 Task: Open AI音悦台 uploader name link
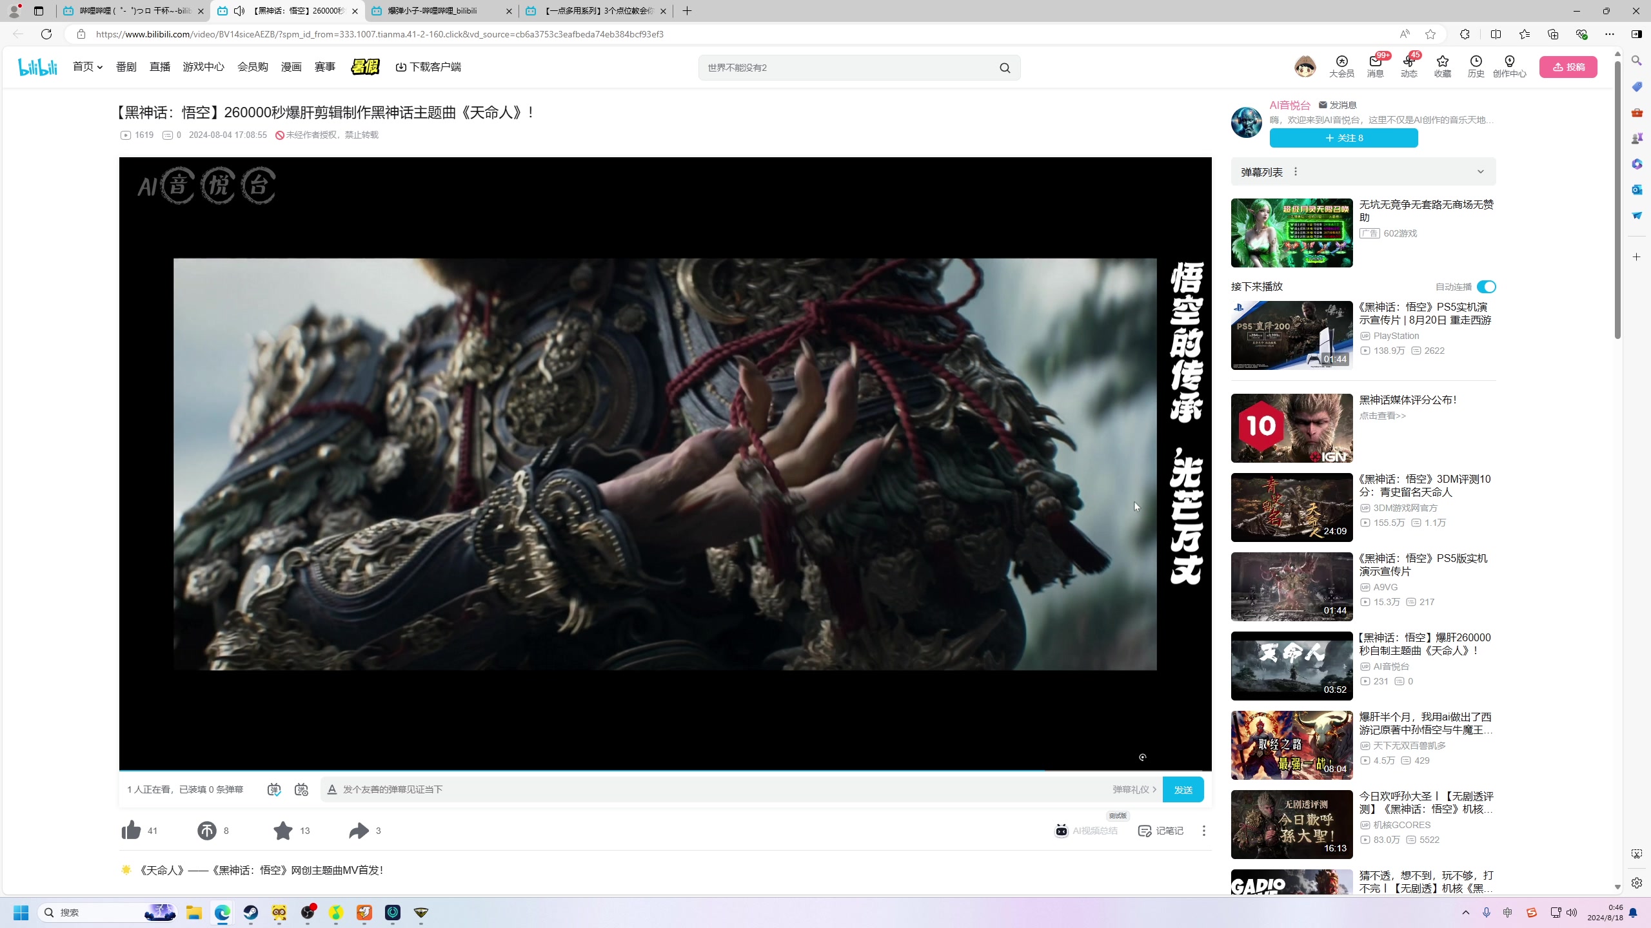point(1290,105)
